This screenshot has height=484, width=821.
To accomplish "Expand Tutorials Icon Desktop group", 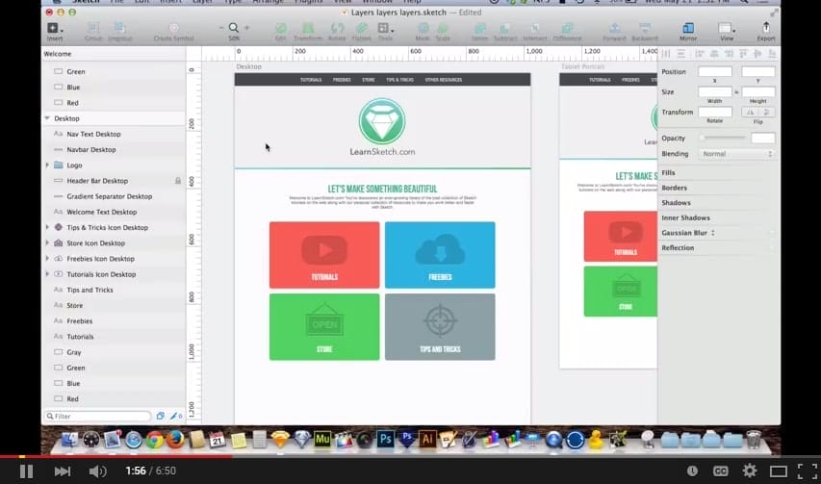I will 47,273.
